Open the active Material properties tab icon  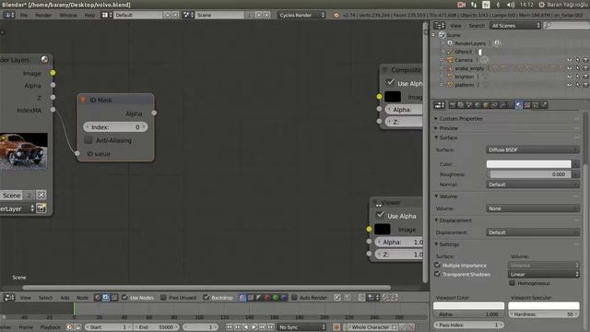coord(519,105)
